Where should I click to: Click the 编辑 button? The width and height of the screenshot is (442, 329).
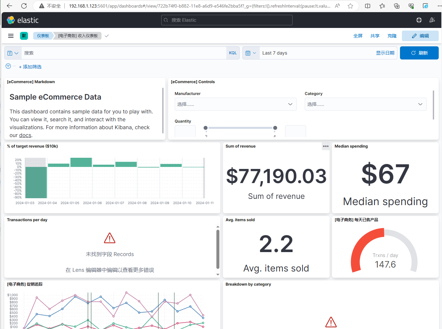click(420, 36)
